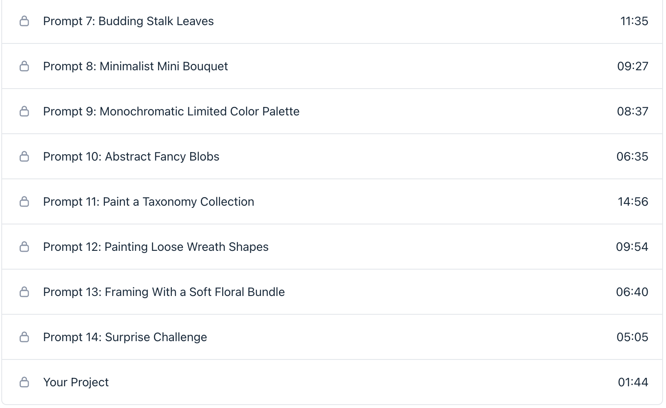The image size is (666, 408).
Task: Click lock icon next to Minimalist Mini Bouquet
Action: tap(24, 66)
